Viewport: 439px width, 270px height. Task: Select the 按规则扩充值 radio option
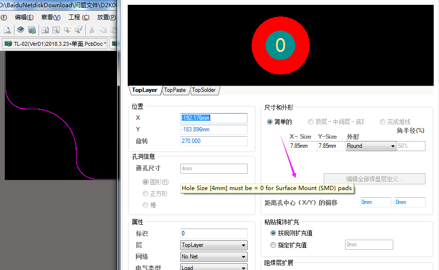273,233
